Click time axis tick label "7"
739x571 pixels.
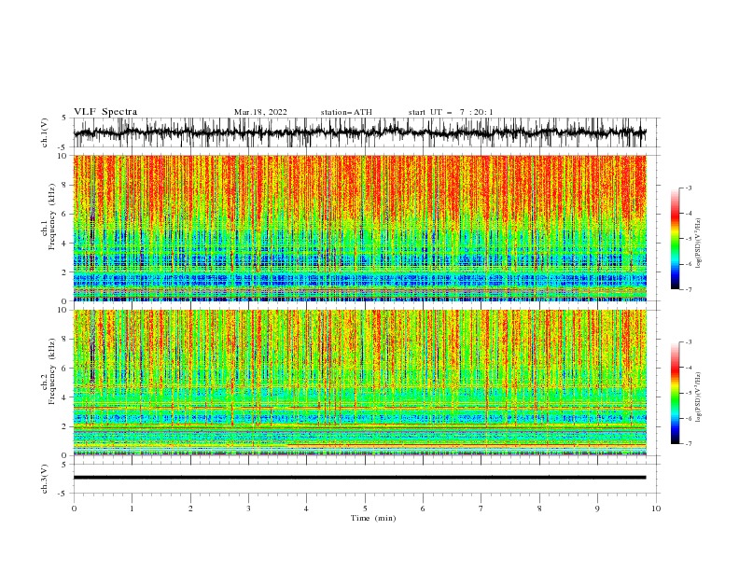coord(481,508)
